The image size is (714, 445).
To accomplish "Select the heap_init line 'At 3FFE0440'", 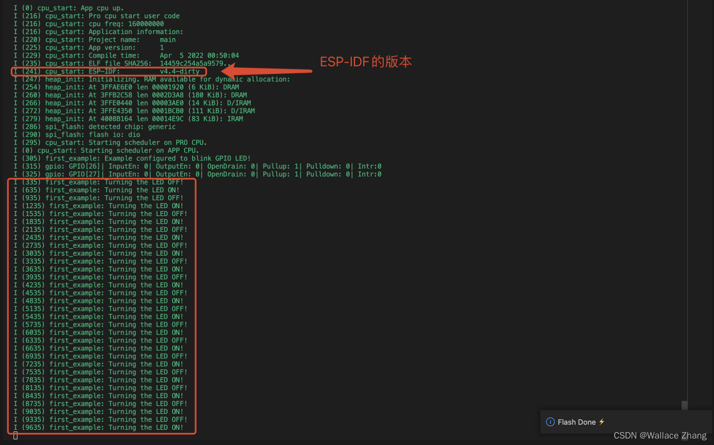I will 132,103.
